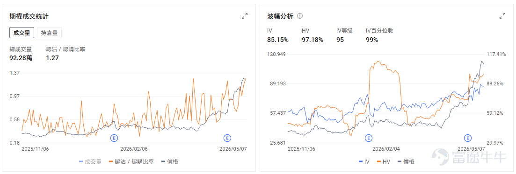Image resolution: width=516 pixels, height=174 pixels.
Task: Toggle the IV legend series
Action: point(363,161)
